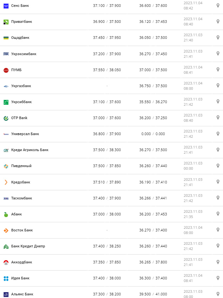Click the Абанк green apple icon
Screen dimensions: 223x298
[6, 214]
